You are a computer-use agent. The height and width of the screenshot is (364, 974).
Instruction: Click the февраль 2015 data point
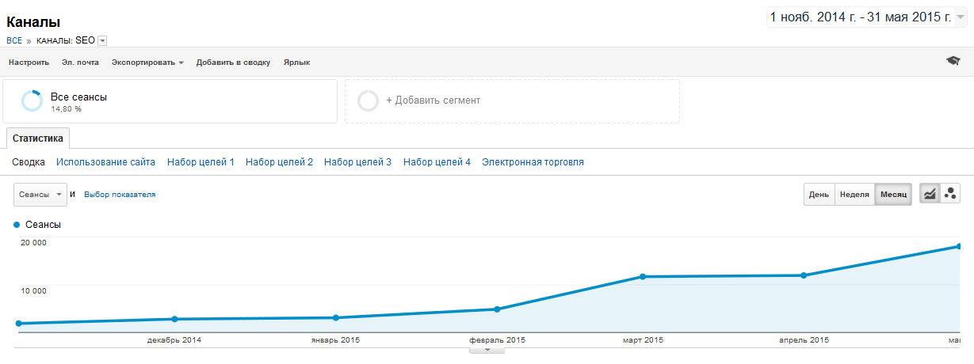click(x=497, y=309)
